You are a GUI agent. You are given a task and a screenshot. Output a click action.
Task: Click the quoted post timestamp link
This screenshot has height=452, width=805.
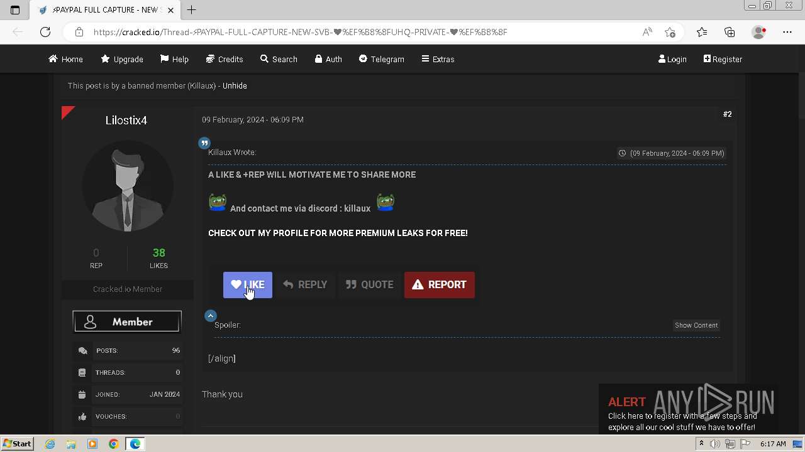click(671, 153)
